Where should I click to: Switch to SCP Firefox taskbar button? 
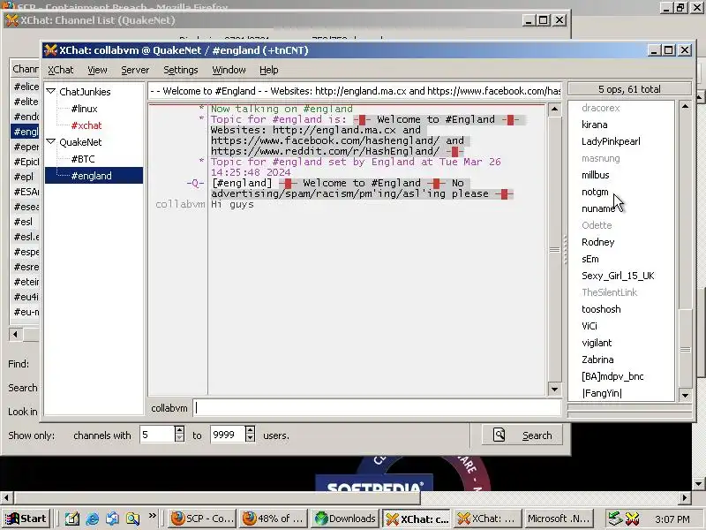202,519
